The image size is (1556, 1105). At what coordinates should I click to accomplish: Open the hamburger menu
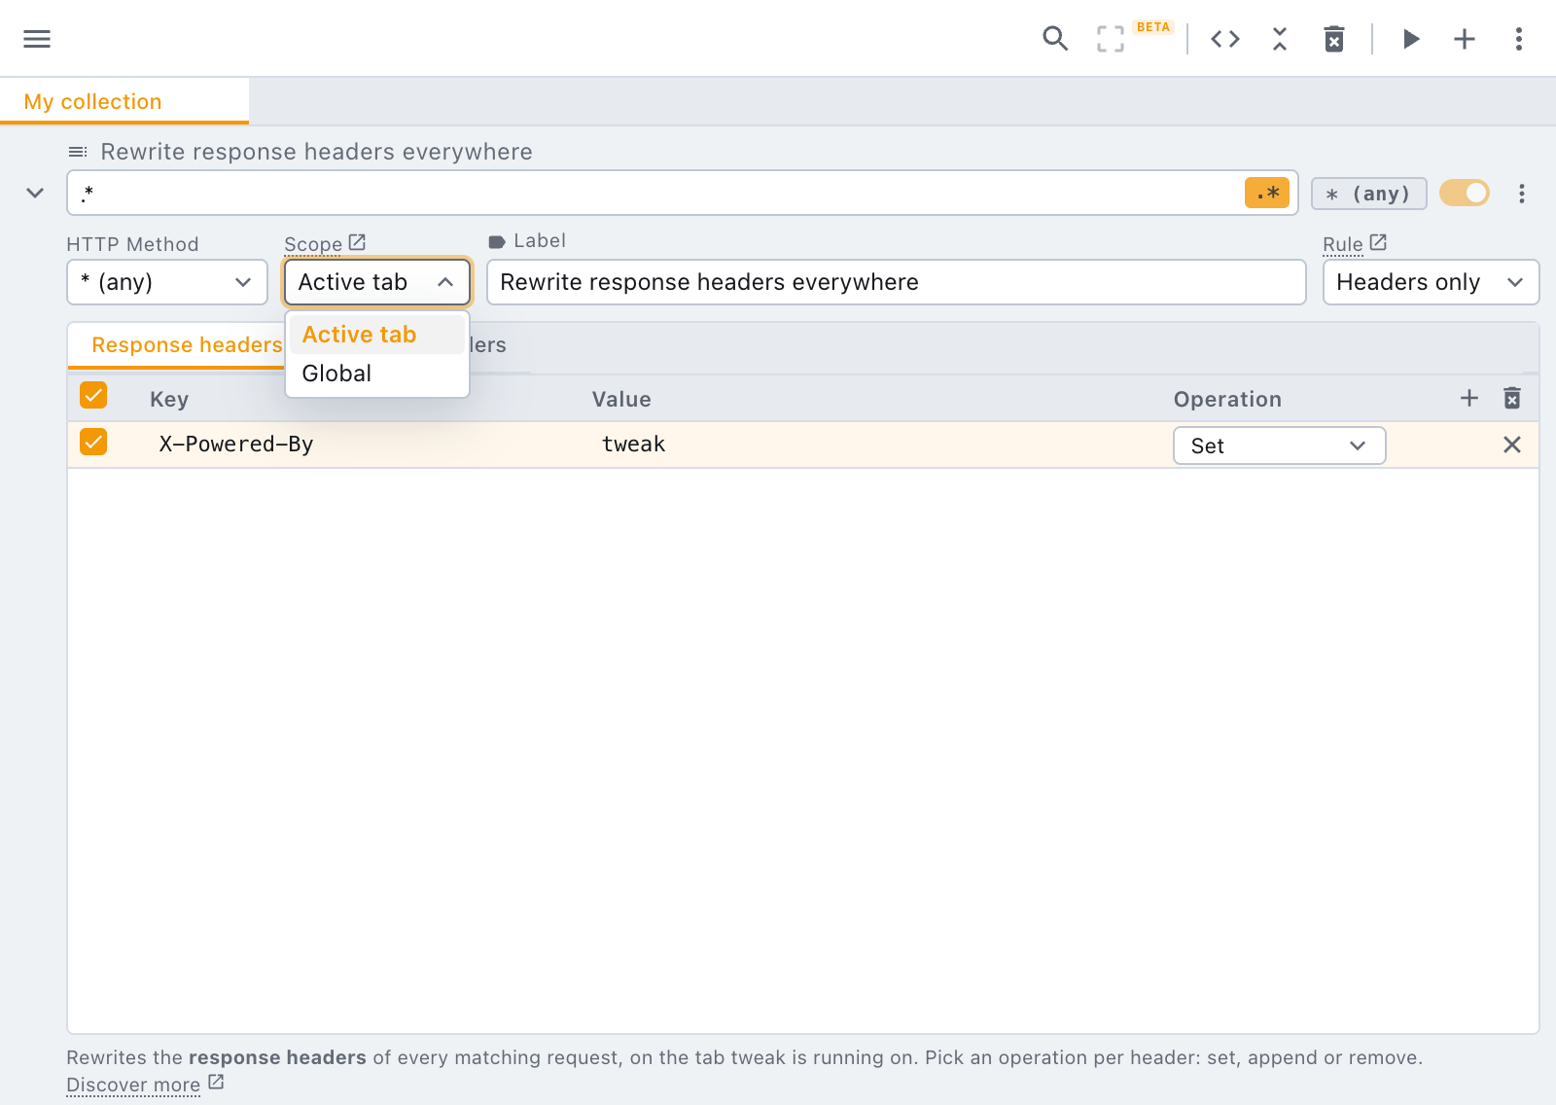pyautogui.click(x=37, y=39)
